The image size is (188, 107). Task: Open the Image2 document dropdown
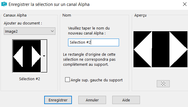pos(29,31)
